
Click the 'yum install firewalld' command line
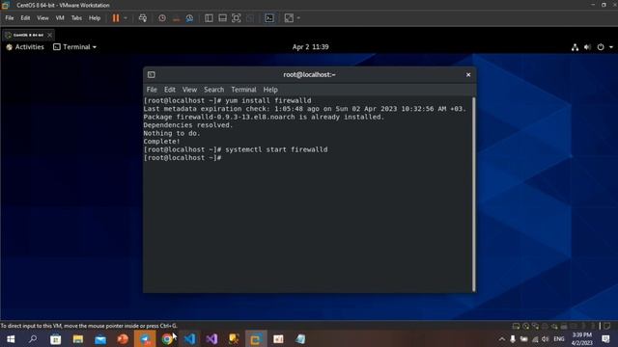[228, 100]
